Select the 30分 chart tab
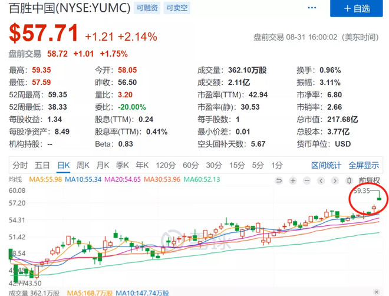 (x=214, y=165)
